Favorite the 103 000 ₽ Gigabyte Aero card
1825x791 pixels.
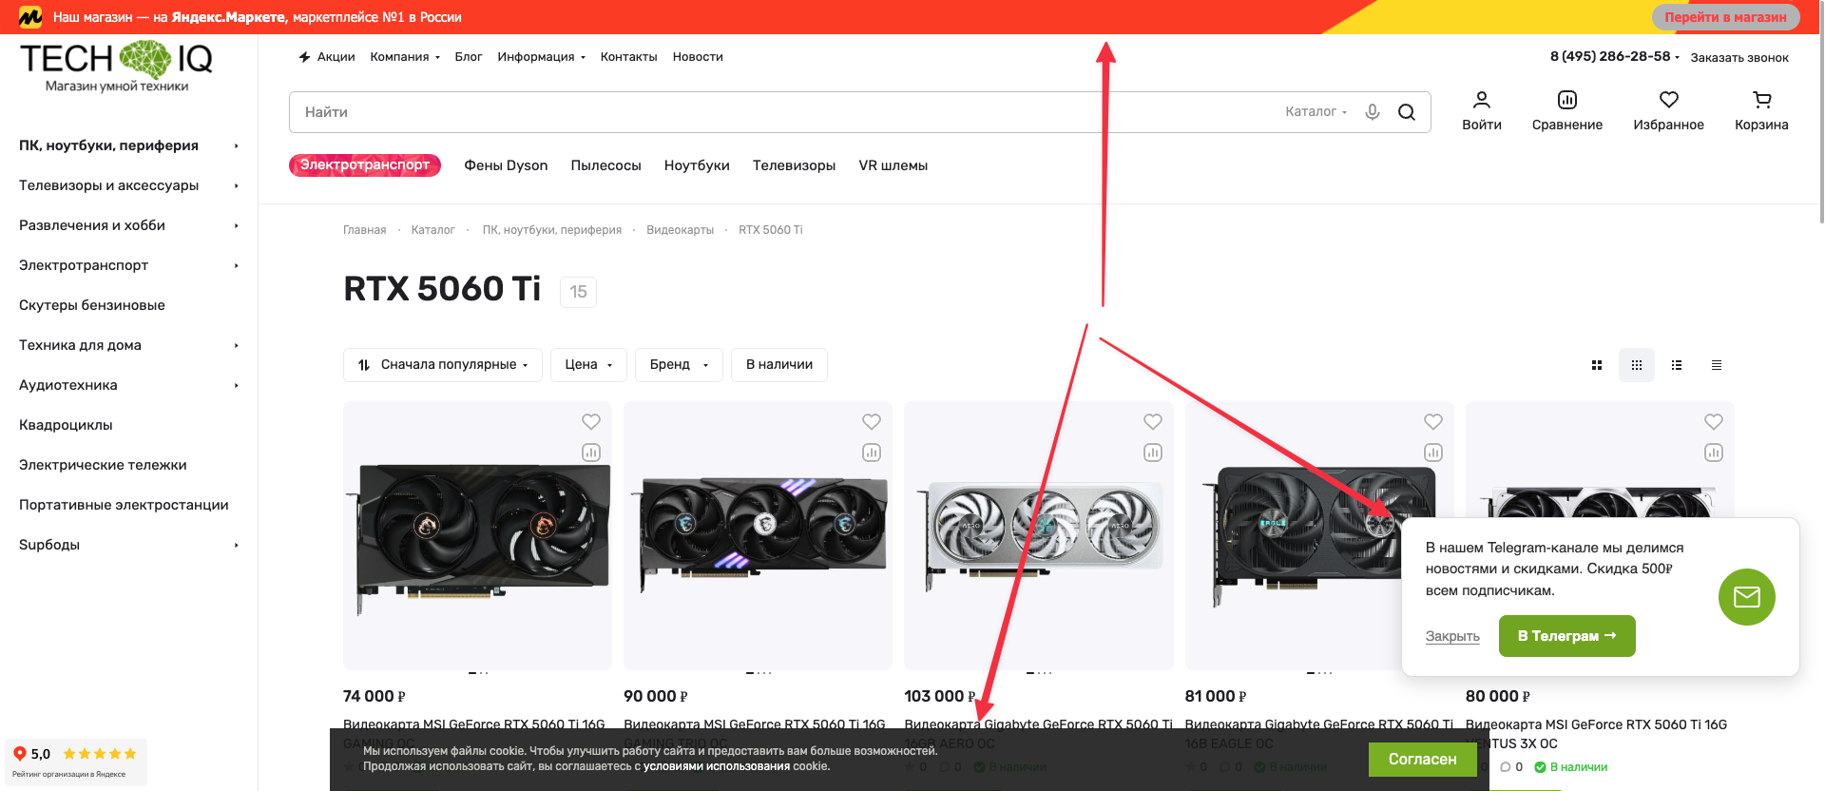(x=1153, y=421)
